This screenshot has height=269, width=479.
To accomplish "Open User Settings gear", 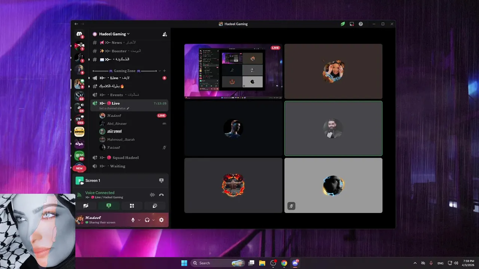I will coord(161,220).
